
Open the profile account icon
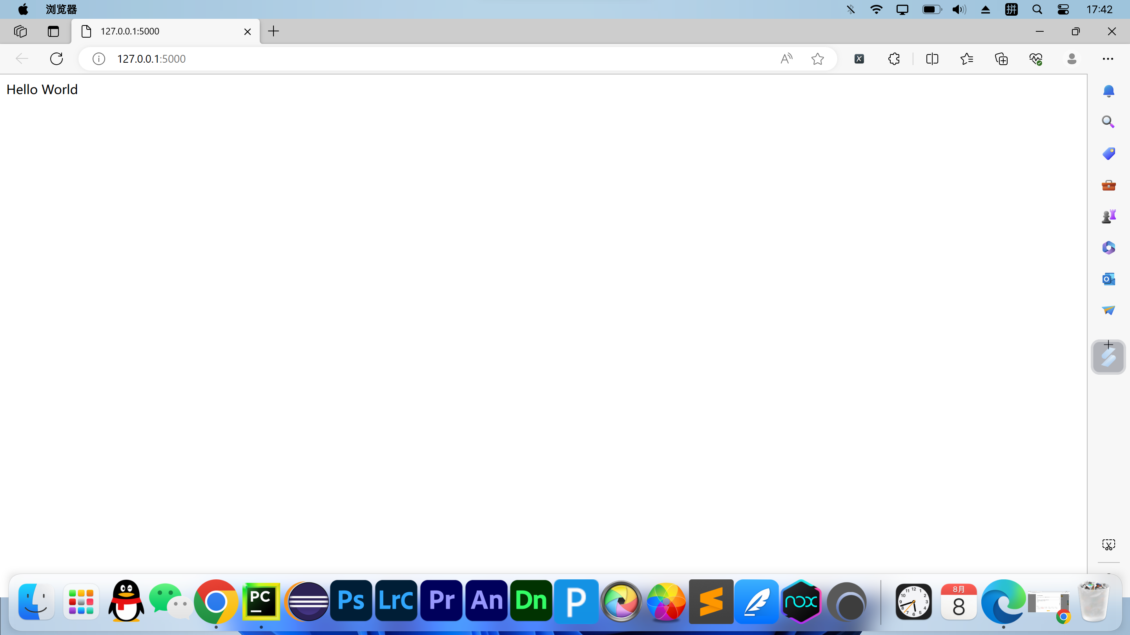coord(1072,59)
